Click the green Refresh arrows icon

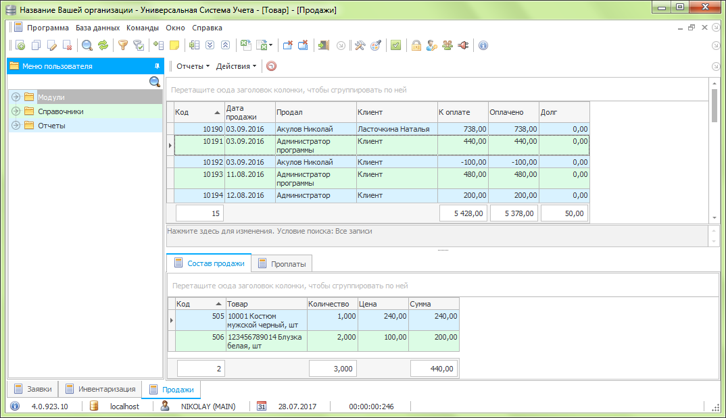click(x=103, y=45)
